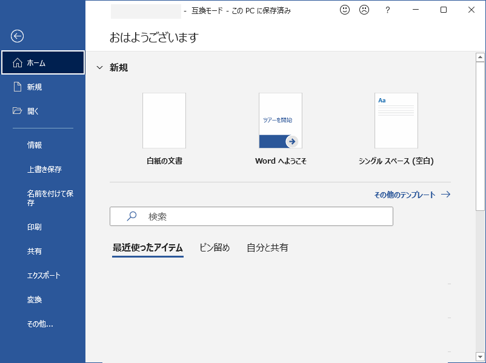This screenshot has height=363, width=486.
Task: Click the back arrow to return to document
Action: 18,36
